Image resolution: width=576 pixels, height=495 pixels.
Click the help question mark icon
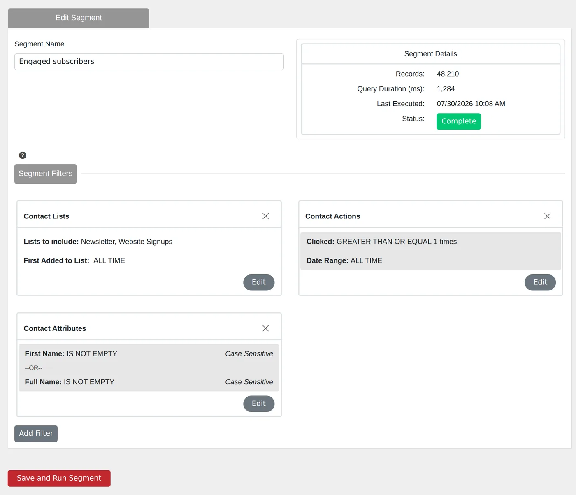(23, 155)
